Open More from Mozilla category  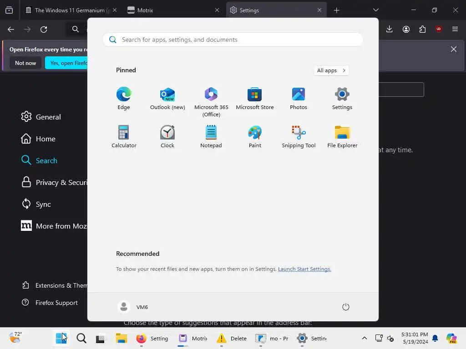coord(54,226)
